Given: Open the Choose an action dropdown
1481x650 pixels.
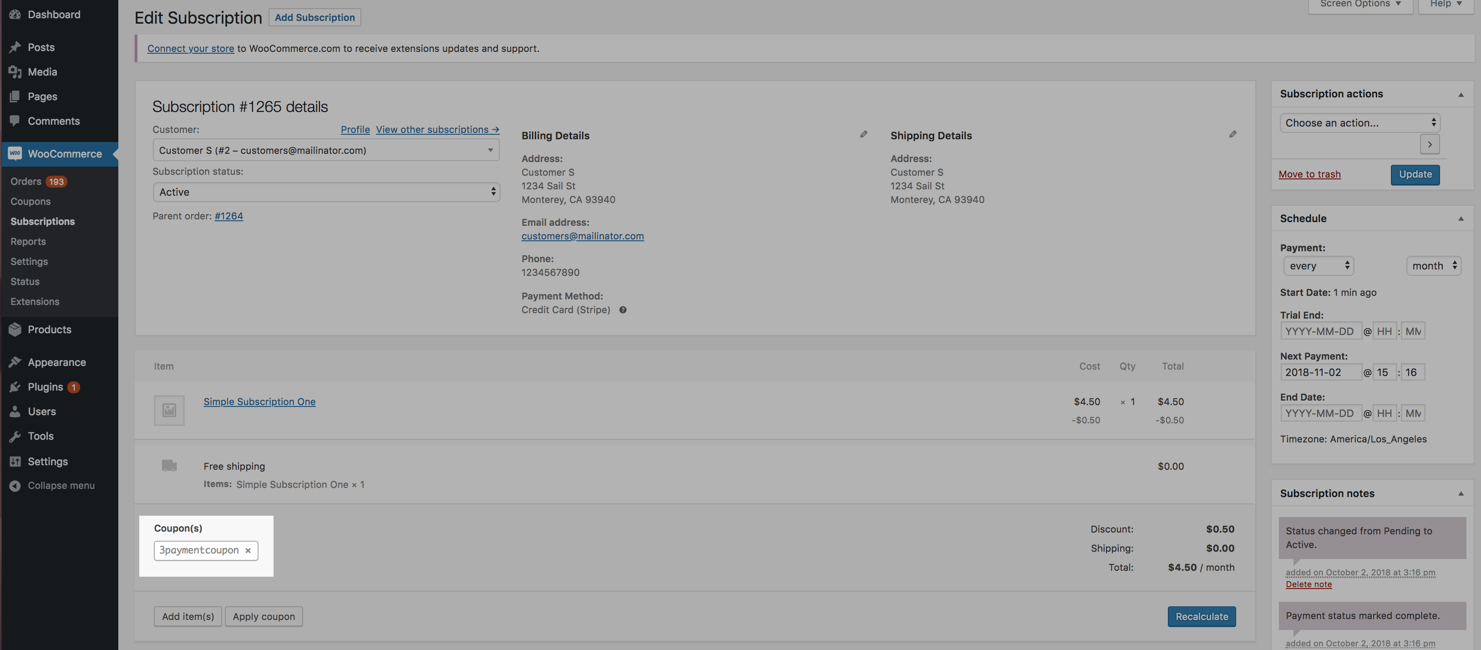Looking at the screenshot, I should click(1359, 122).
